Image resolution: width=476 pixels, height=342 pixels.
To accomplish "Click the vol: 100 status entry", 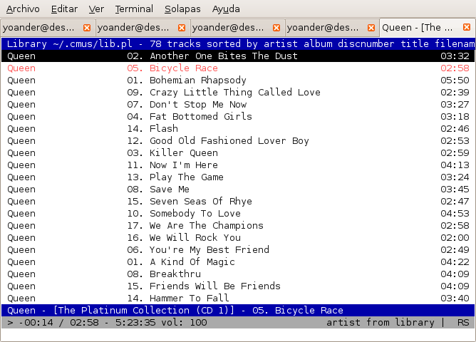I will (184, 323).
